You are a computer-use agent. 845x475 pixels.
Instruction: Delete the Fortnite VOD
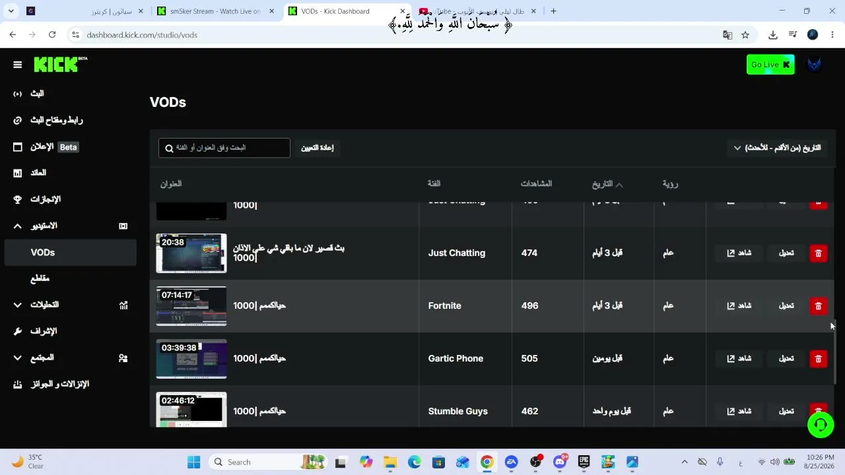pos(819,306)
